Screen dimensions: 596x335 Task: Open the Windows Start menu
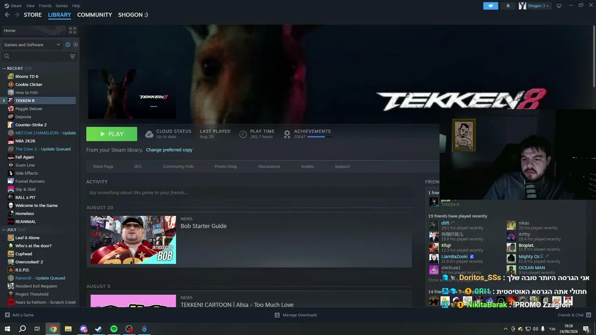[x=7, y=329]
